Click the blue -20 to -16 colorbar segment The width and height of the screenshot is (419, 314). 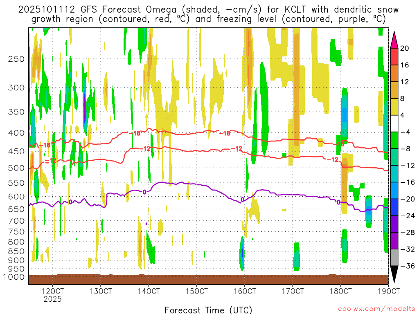pos(394,191)
